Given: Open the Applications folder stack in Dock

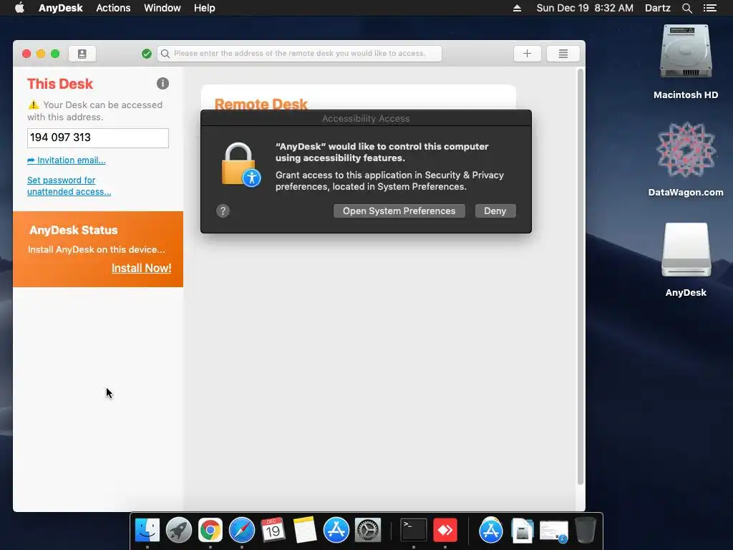Looking at the screenshot, I should [491, 531].
